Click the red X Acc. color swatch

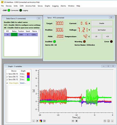(28, 74)
